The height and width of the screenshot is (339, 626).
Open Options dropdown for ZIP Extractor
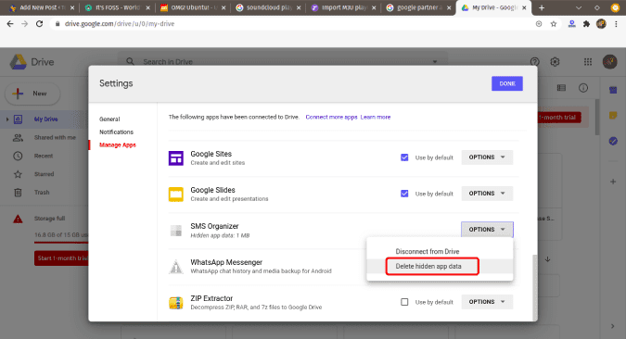[487, 302]
